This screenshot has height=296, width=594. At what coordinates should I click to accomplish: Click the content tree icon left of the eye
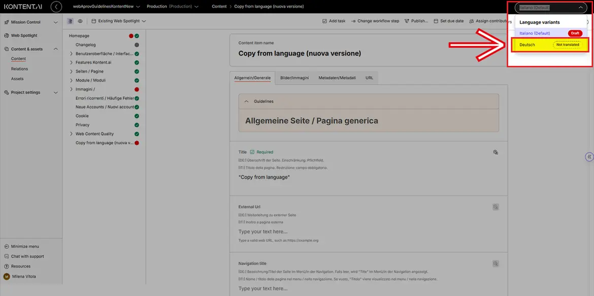[70, 21]
